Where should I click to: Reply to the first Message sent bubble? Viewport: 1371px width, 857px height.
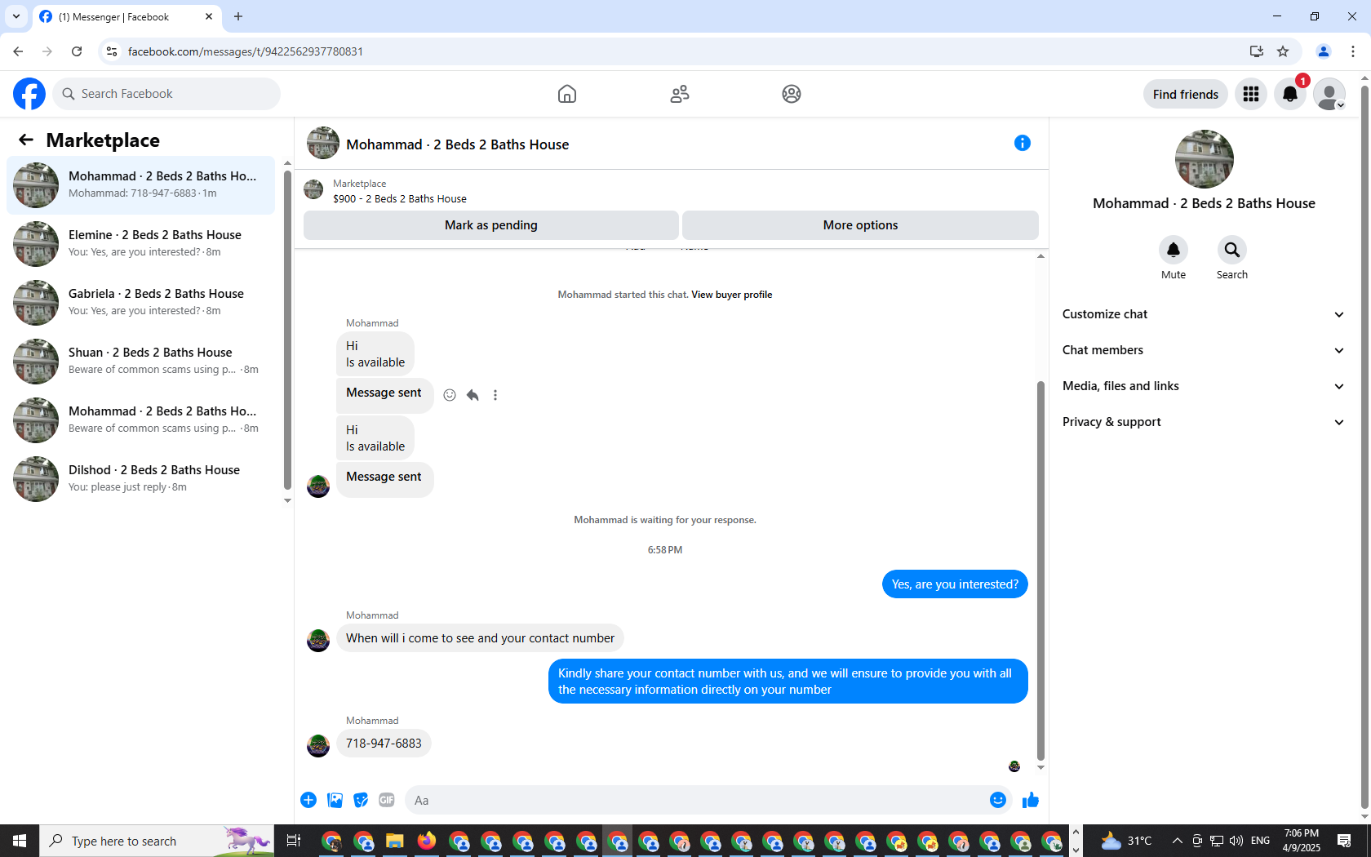(473, 395)
